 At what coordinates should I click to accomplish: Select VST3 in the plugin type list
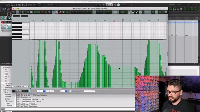click(x=7, y=74)
